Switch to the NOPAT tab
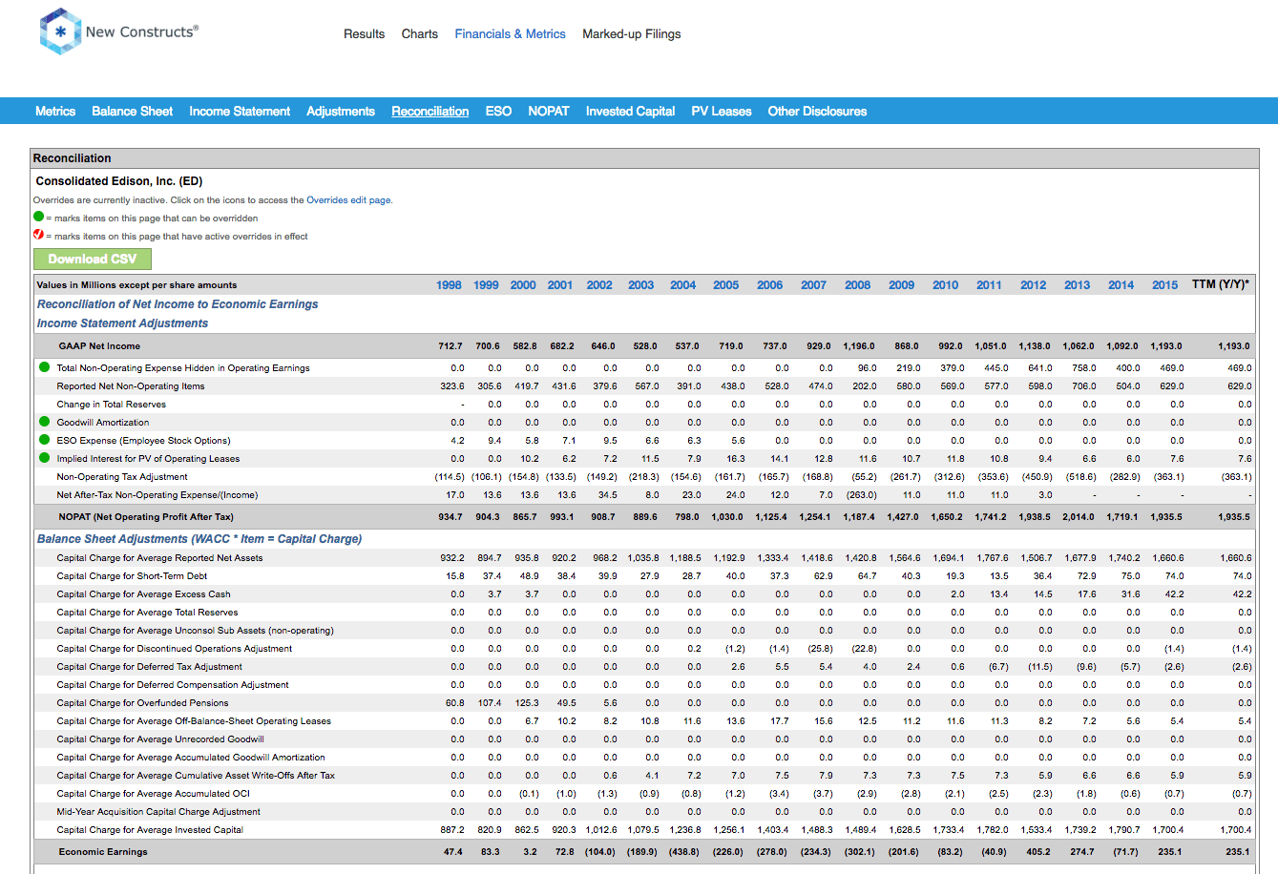Image resolution: width=1278 pixels, height=874 pixels. [549, 111]
